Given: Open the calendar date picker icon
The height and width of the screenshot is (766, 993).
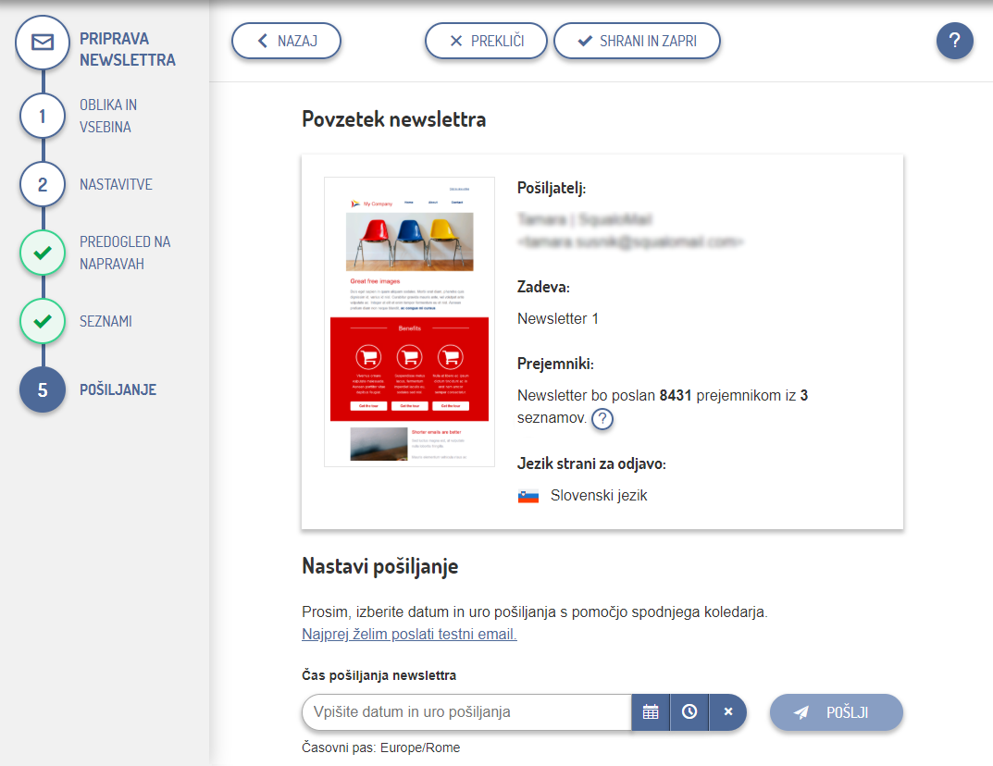Looking at the screenshot, I should pyautogui.click(x=651, y=712).
